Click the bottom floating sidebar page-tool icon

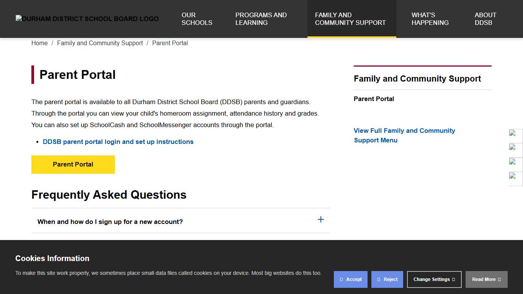click(x=515, y=177)
